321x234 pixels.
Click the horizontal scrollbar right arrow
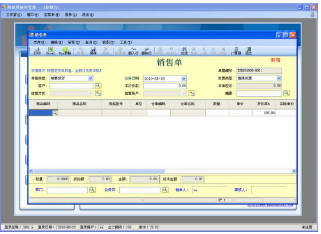[294, 171]
